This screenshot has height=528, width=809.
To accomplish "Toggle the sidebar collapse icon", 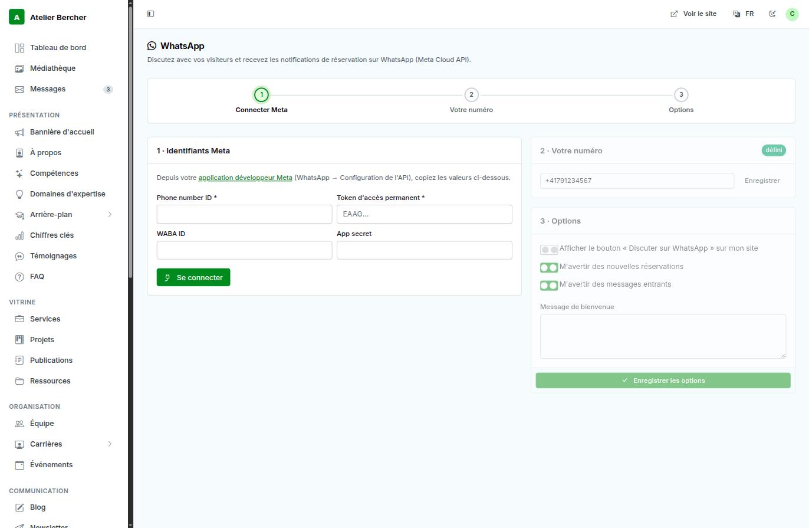I will [x=150, y=14].
